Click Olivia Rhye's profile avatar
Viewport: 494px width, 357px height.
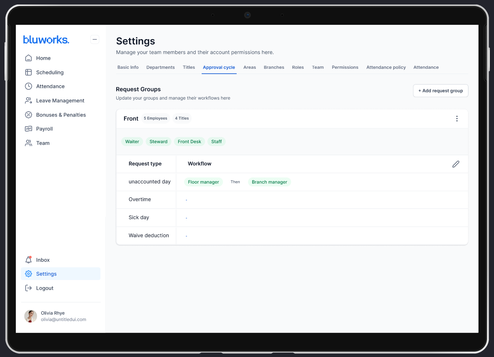pos(30,316)
